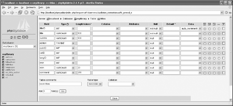Open the Type dropdown for titleID (INT)
The image size is (233, 106).
tap(65, 29)
